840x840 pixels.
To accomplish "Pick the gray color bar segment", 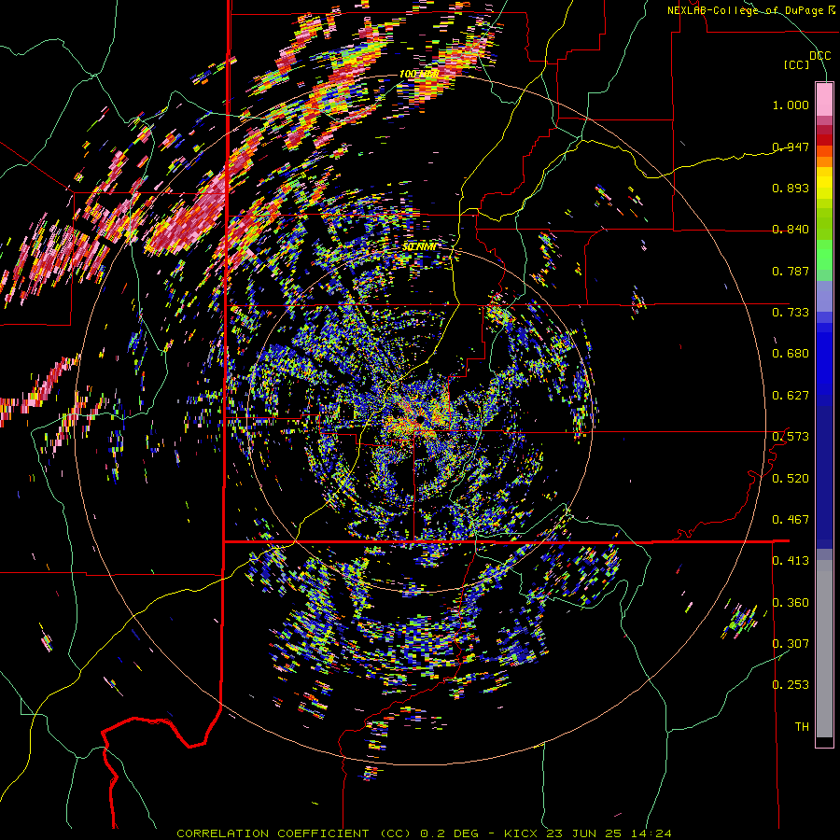I will coord(824,649).
